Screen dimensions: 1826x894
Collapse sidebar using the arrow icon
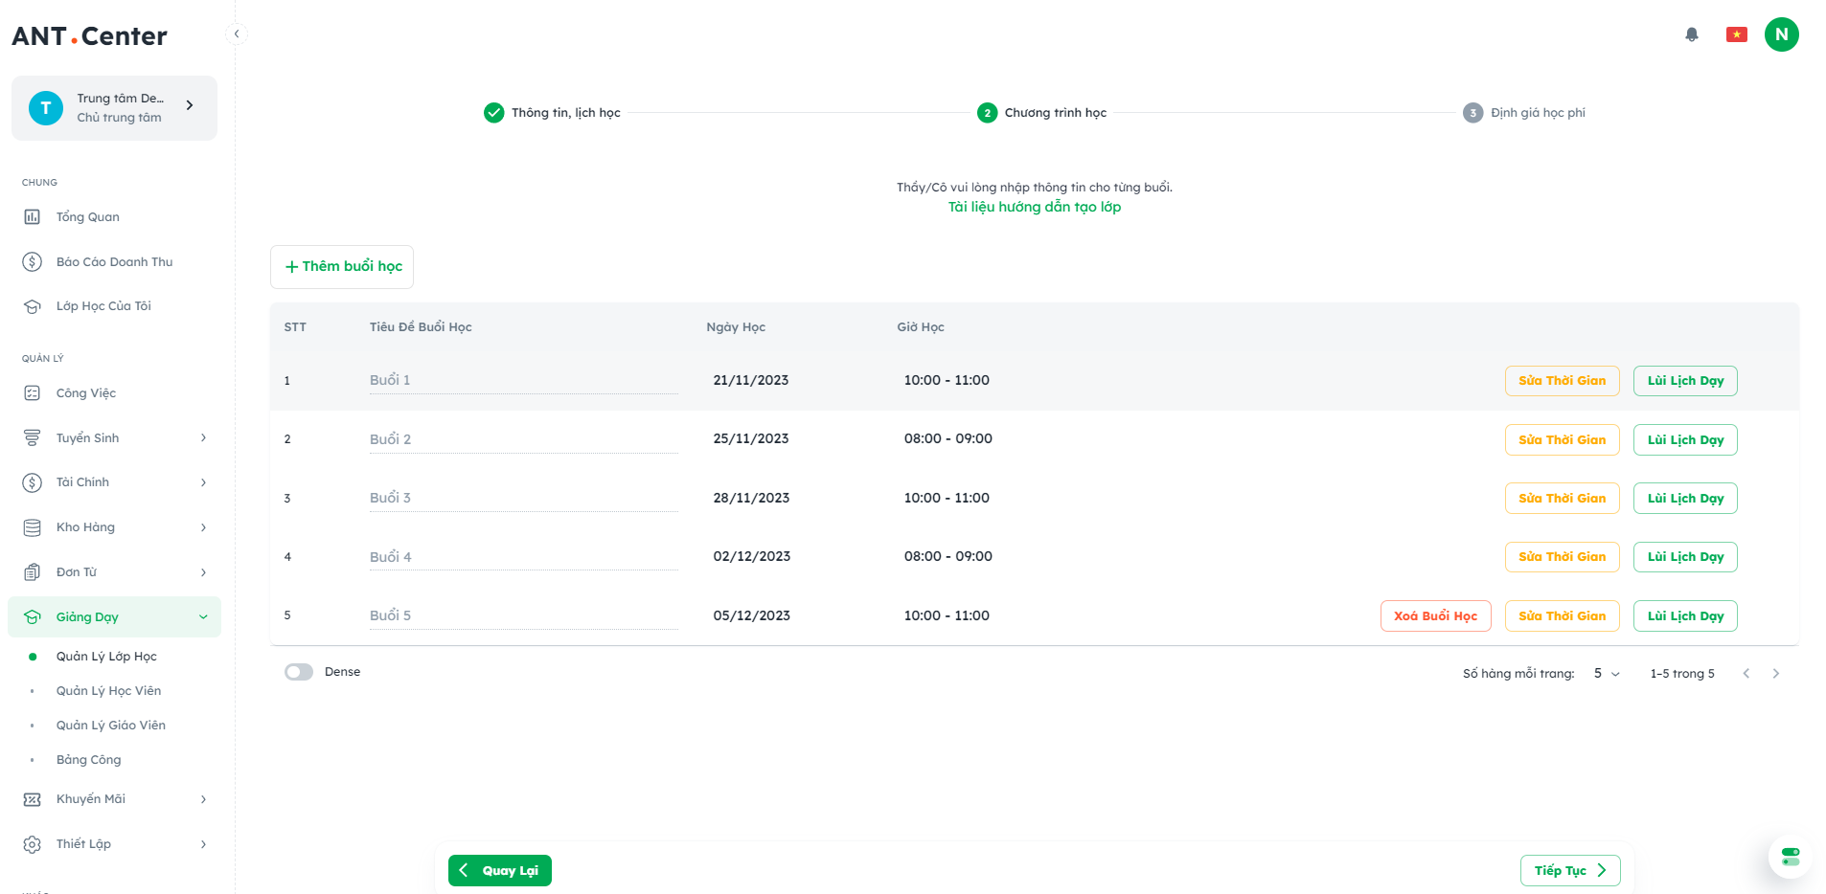point(237,34)
